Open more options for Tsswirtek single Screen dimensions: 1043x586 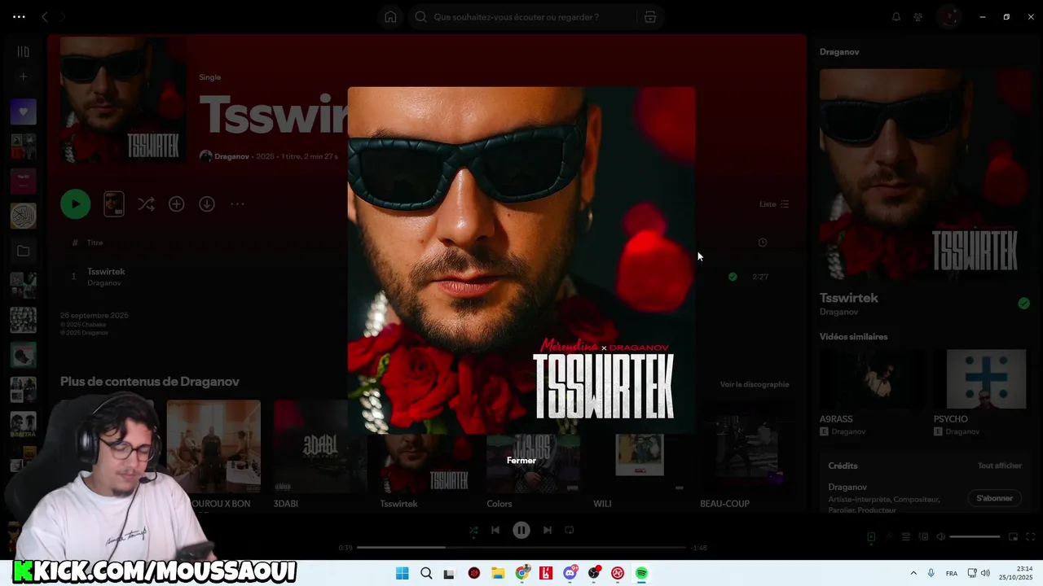pyautogui.click(x=237, y=204)
